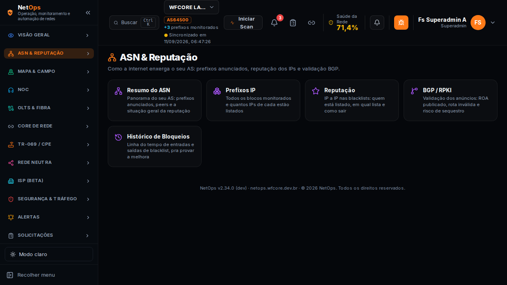Click the Histórico de Bloqueios clock icon
Screen dimensions: 507x285
tap(118, 137)
